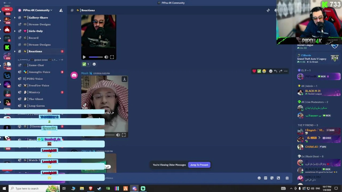The height and width of the screenshot is (192, 342).
Task: Open the Gallery-Share channel
Action: click(x=40, y=18)
